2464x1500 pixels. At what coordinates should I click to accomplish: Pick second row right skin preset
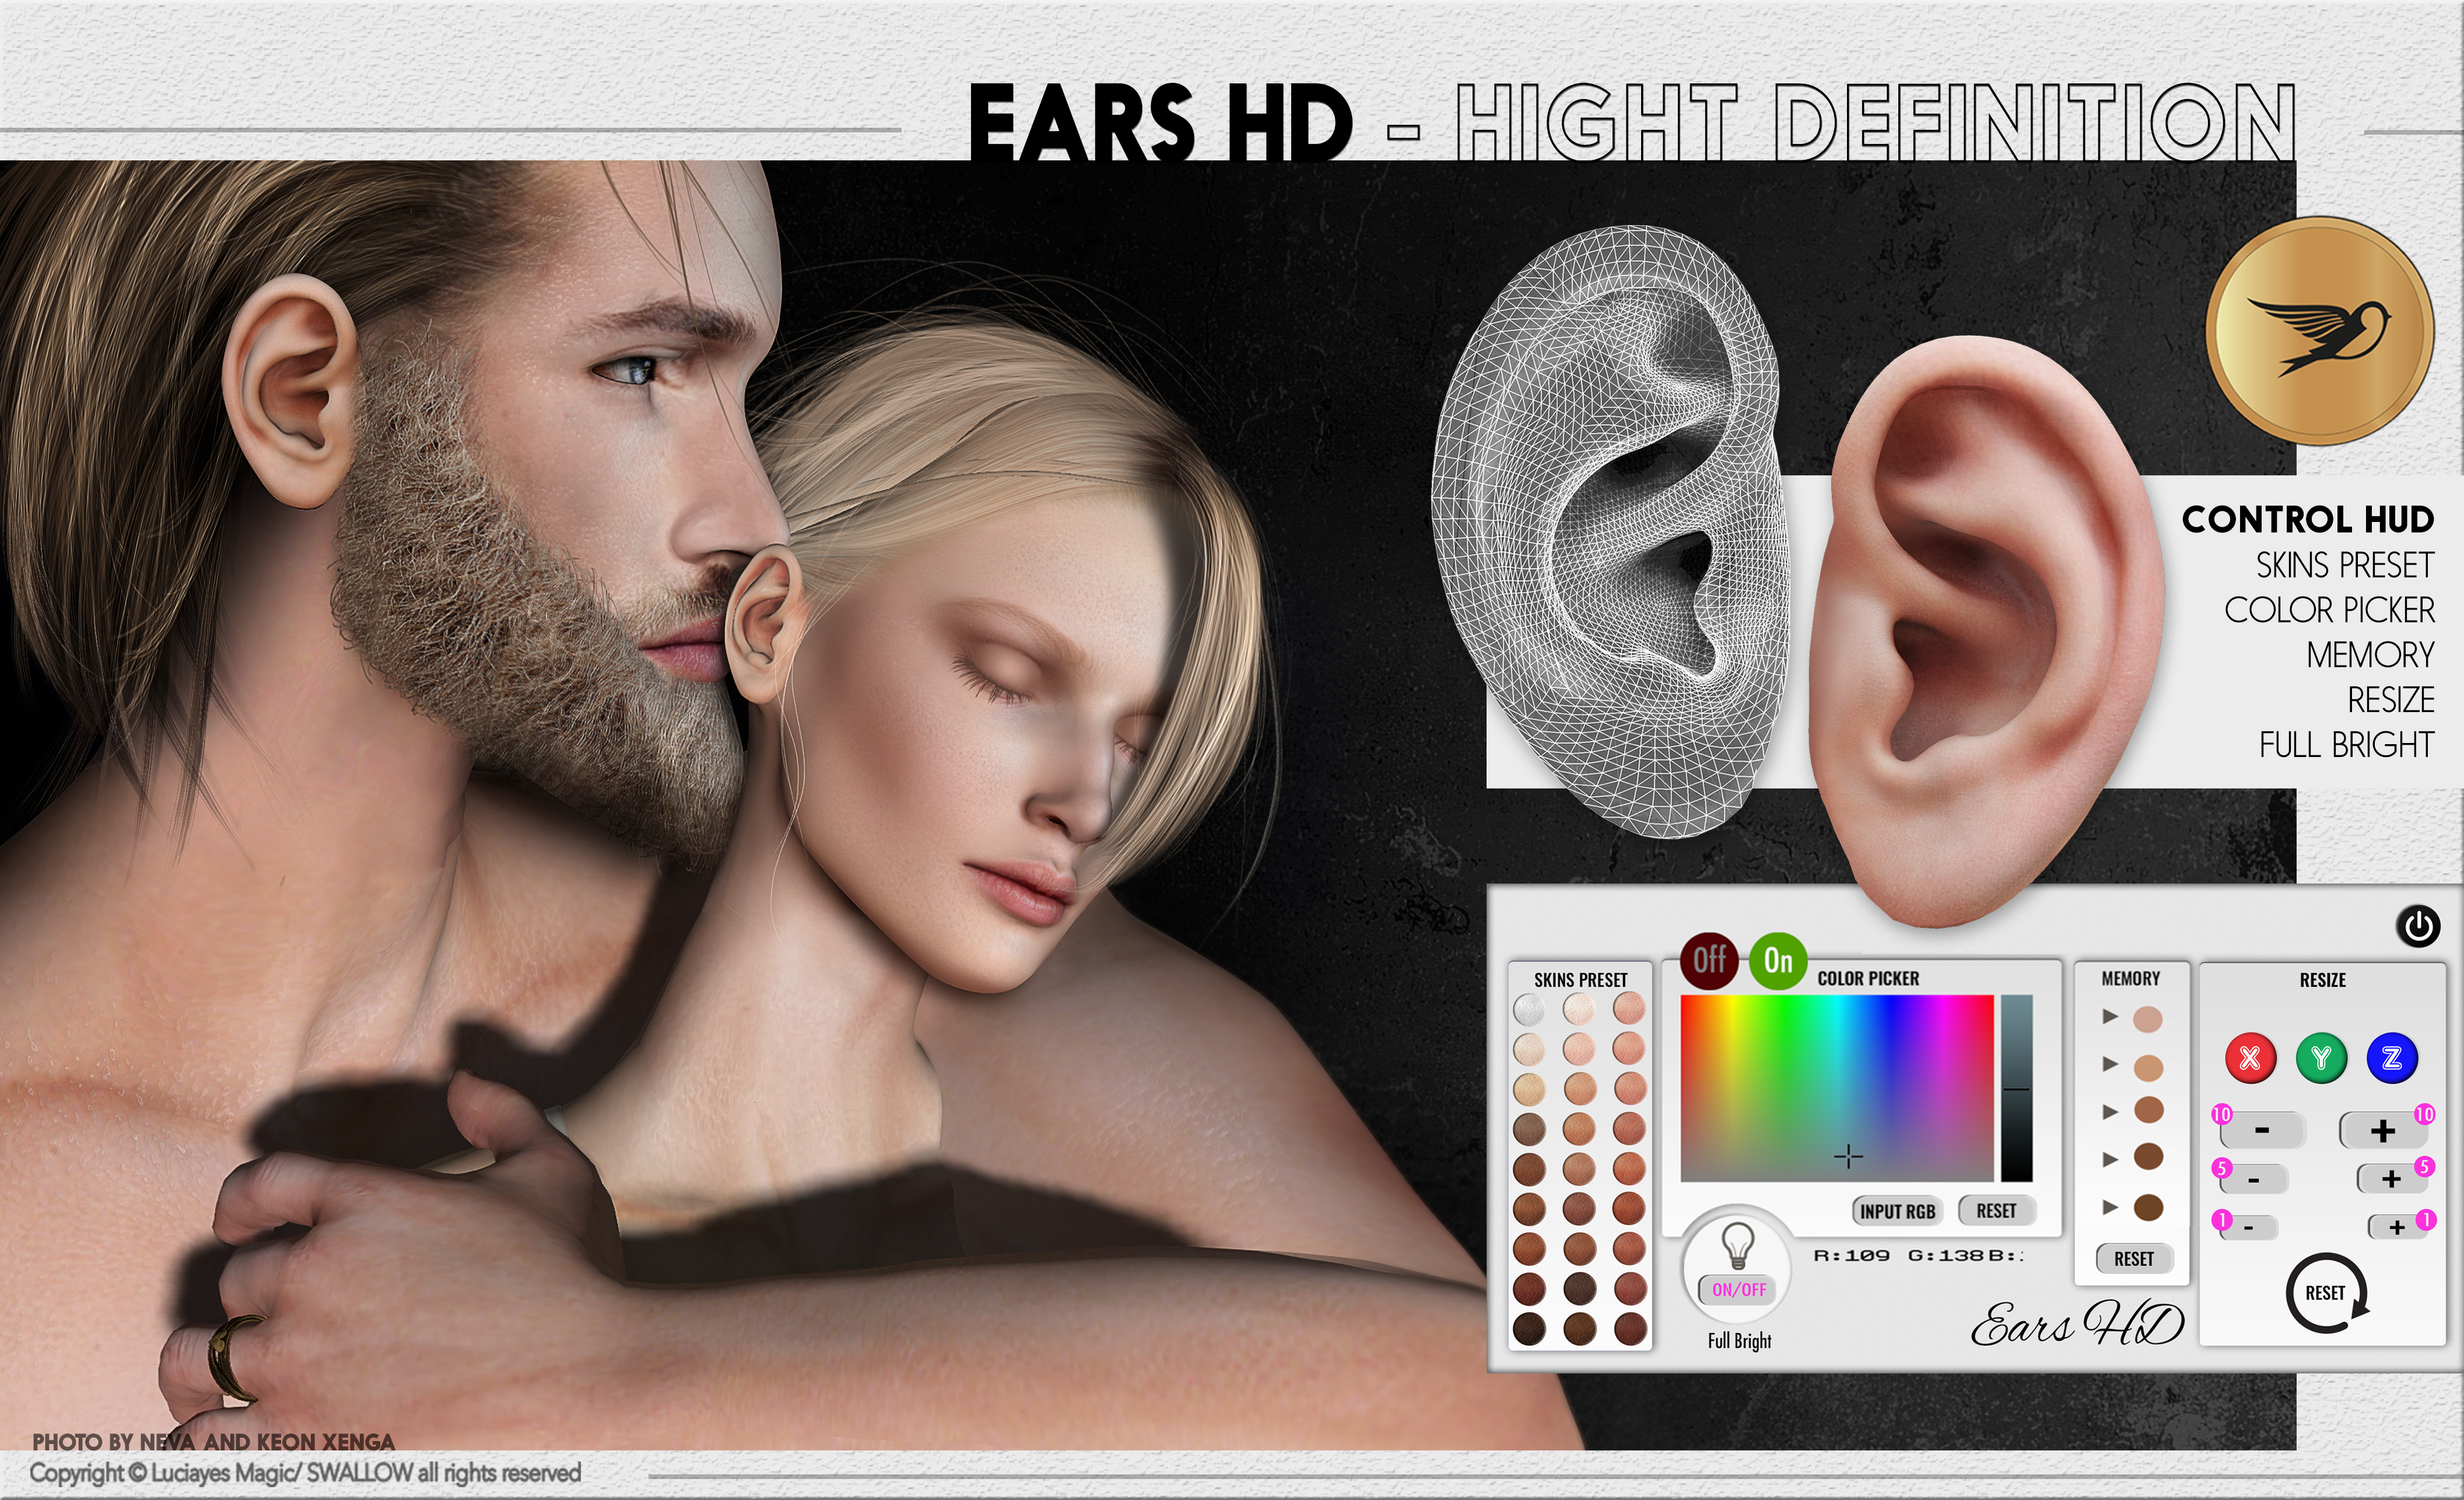(1629, 1048)
